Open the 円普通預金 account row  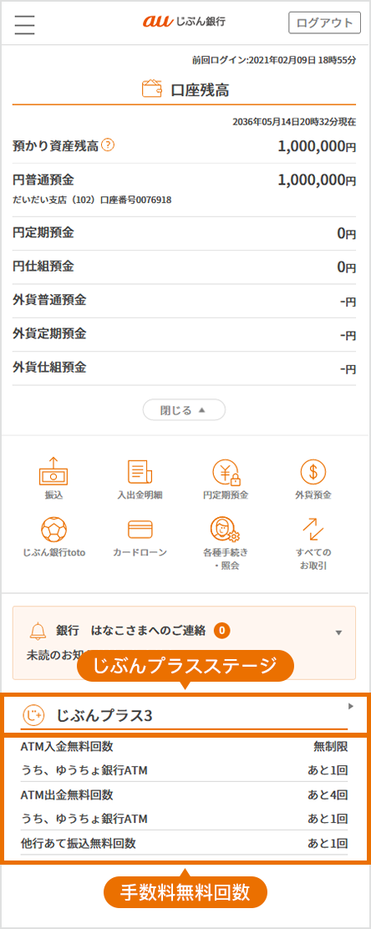tap(184, 190)
